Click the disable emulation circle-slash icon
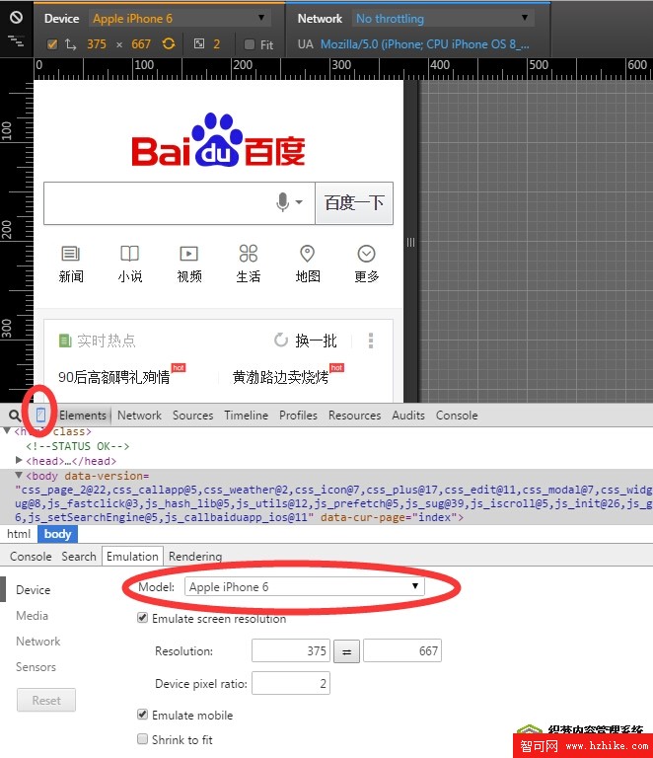 click(x=17, y=18)
